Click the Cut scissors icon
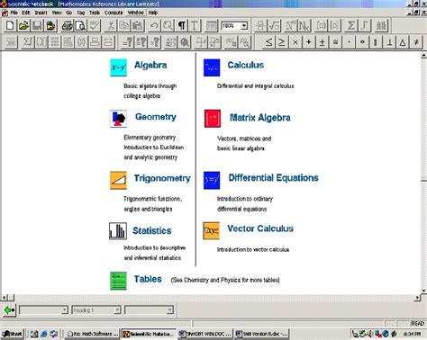Screen dimensions: 427x340 coord(111,26)
